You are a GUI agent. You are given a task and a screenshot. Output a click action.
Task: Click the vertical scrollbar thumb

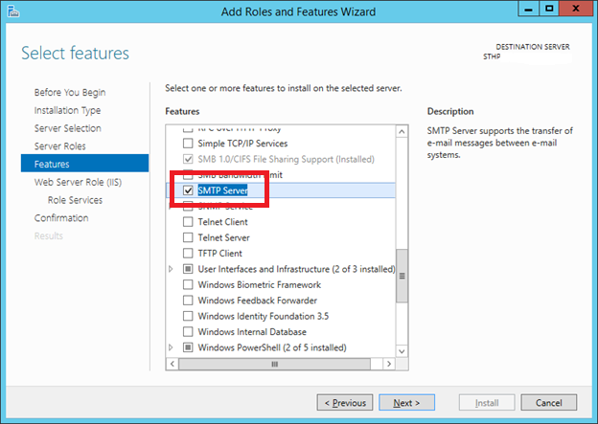[402, 276]
